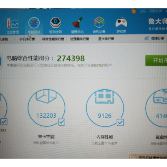The height and width of the screenshot is (167, 167).
Task: Switch to 手机排行榜 tab
Action: coord(27,39)
